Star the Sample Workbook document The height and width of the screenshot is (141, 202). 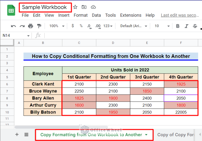tap(75, 7)
